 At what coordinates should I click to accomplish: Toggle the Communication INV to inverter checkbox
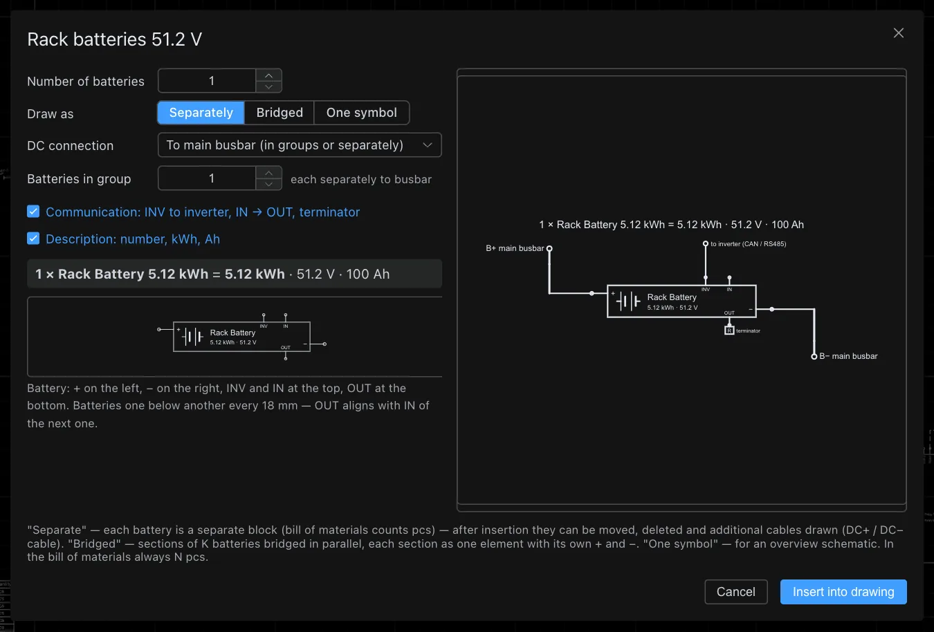pyautogui.click(x=33, y=212)
